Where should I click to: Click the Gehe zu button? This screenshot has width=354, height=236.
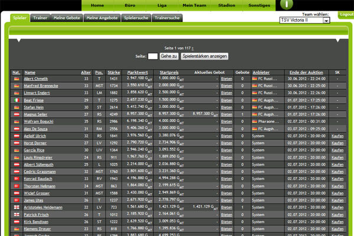click(169, 56)
